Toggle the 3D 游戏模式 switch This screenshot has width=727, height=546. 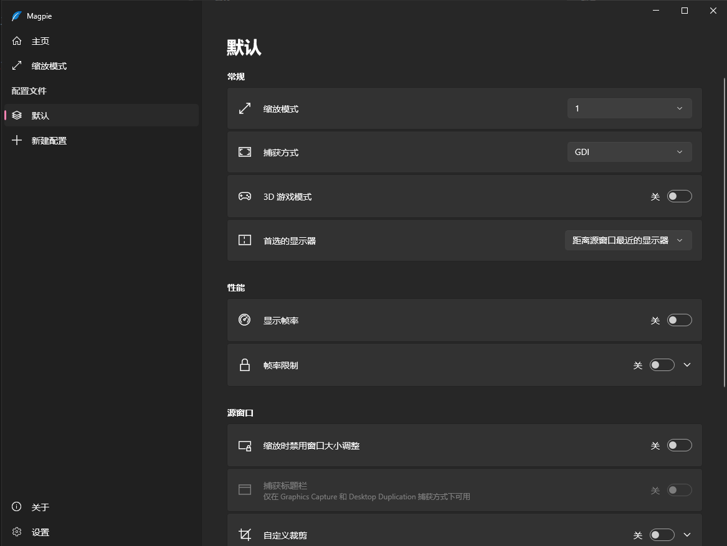point(679,196)
